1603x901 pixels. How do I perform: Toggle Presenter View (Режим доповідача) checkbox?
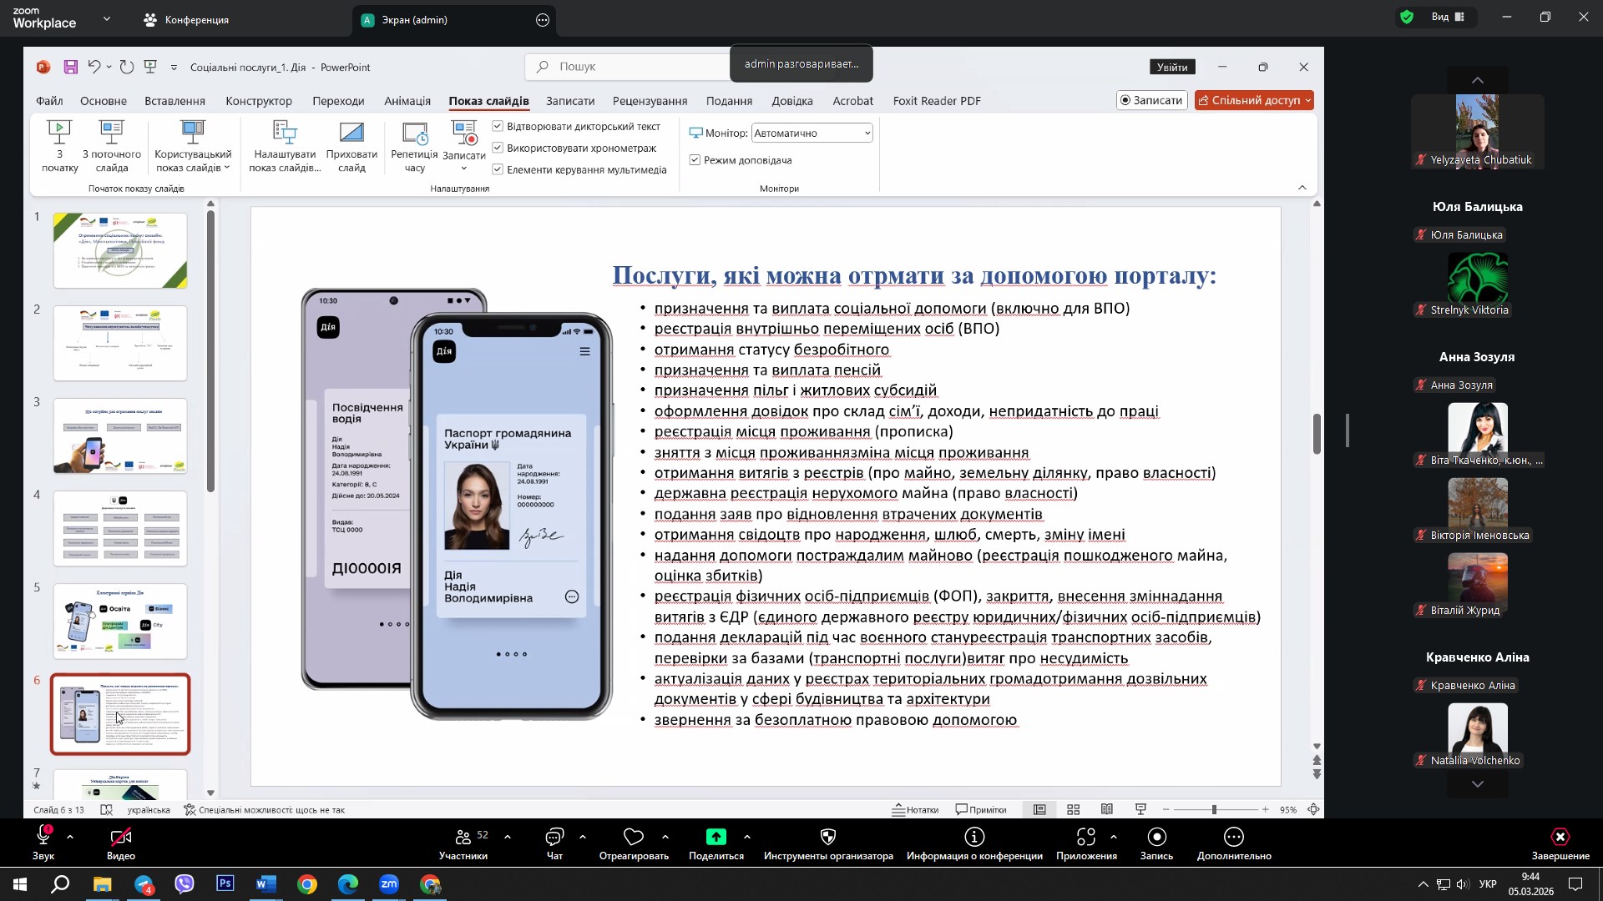tap(695, 159)
